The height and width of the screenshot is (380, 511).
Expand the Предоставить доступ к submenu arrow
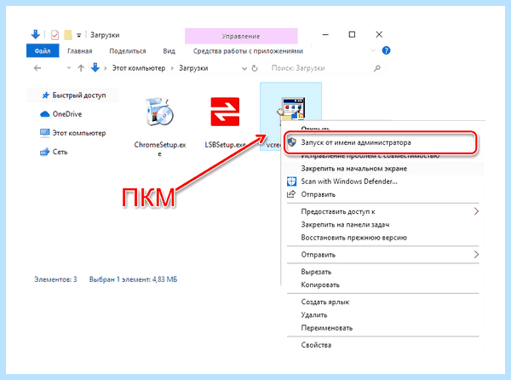(476, 211)
